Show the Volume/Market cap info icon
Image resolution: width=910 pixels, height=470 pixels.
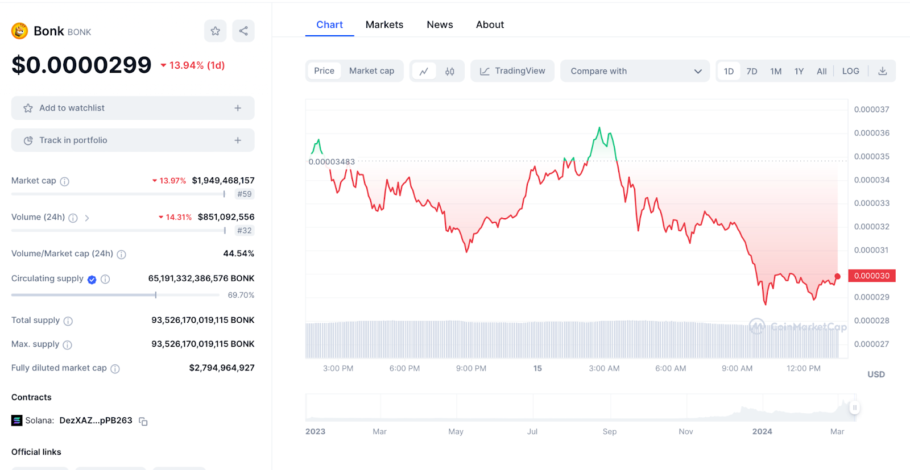pos(121,254)
